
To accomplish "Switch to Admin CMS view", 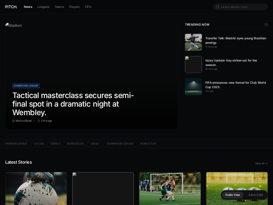I will pos(256,195).
